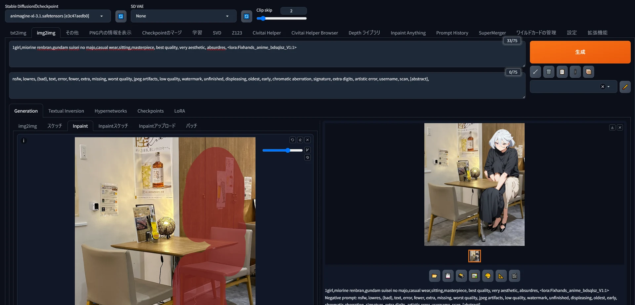
Task: Adjust the inpaint brush size slider
Action: point(282,150)
